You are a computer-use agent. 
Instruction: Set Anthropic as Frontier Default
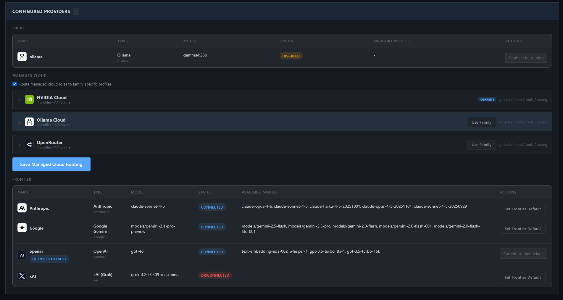tap(522, 209)
